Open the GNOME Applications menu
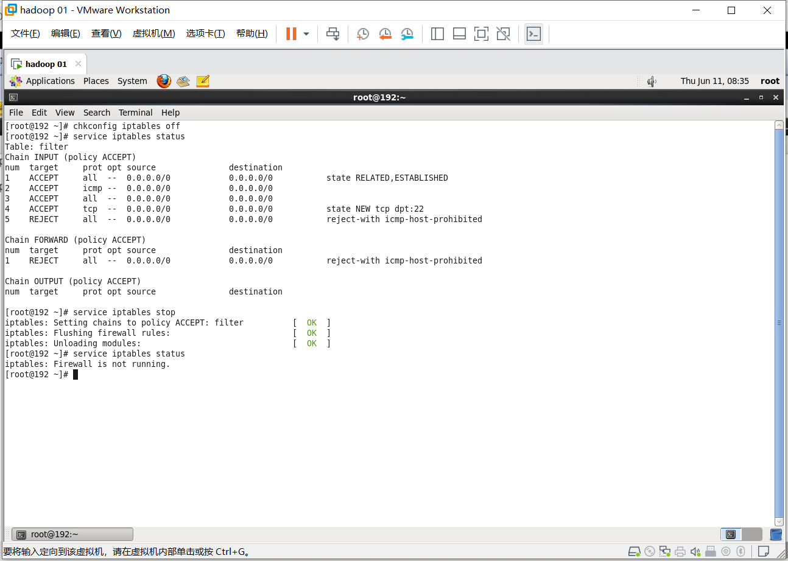 [x=43, y=81]
